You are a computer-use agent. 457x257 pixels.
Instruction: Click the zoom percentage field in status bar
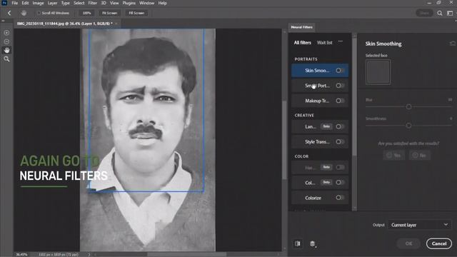coord(22,254)
